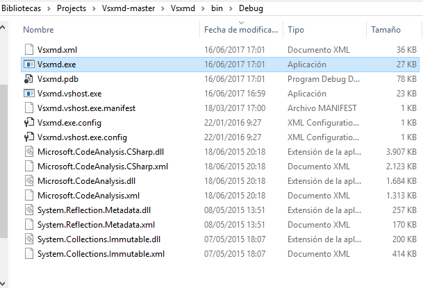Click the Vsxmd.vshost.exe.config file icon
Image resolution: width=423 pixels, height=288 pixels.
pyautogui.click(x=29, y=137)
